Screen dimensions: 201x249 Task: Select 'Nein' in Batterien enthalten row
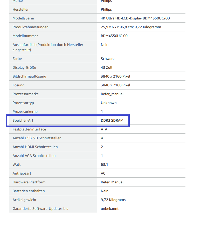click(105, 191)
